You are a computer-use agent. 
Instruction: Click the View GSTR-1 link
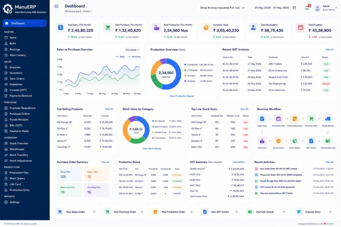tap(239, 162)
